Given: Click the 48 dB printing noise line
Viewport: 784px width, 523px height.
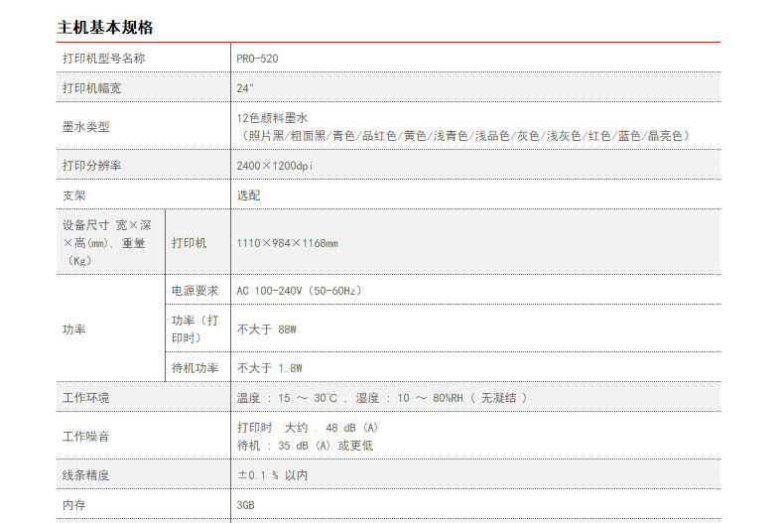Looking at the screenshot, I should tap(308, 428).
